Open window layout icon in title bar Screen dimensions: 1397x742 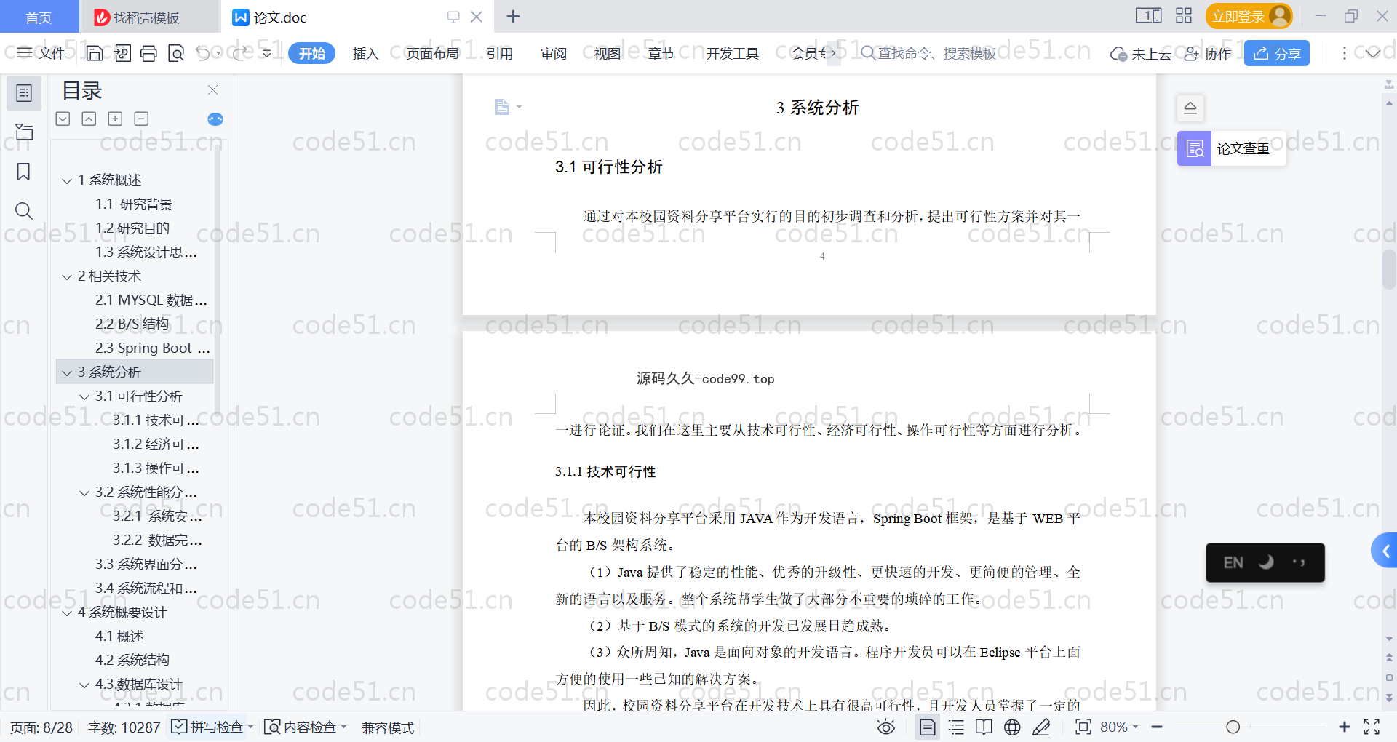coord(1149,16)
